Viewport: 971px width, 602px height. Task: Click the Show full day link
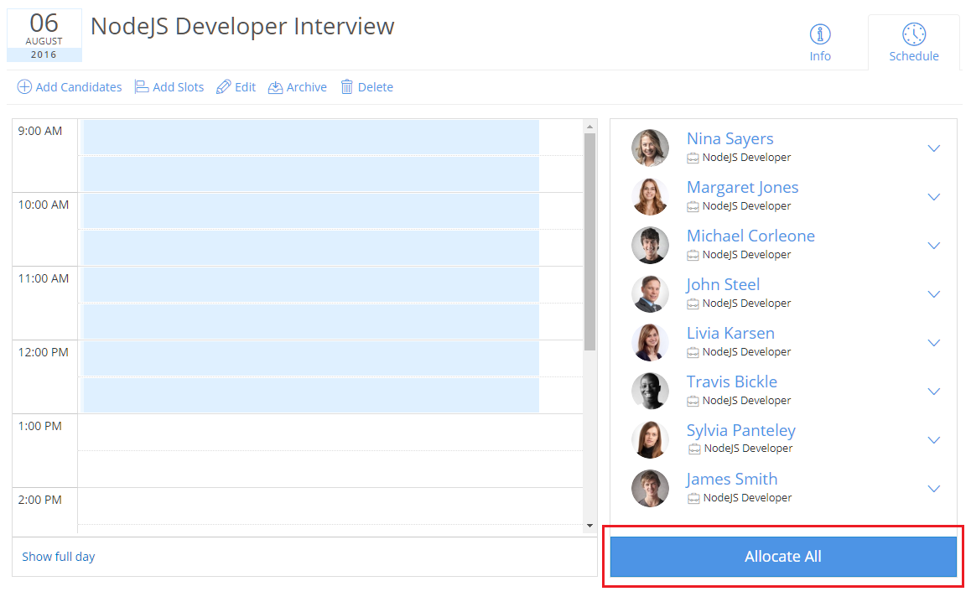(x=58, y=556)
